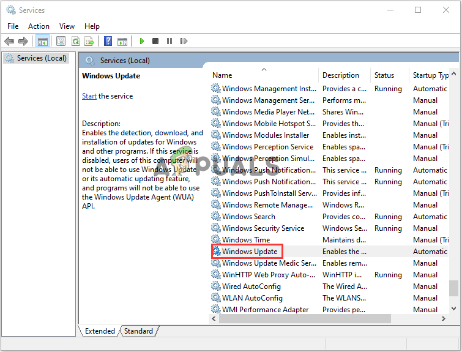The height and width of the screenshot is (352, 462).
Task: Open the File menu
Action: (13, 26)
